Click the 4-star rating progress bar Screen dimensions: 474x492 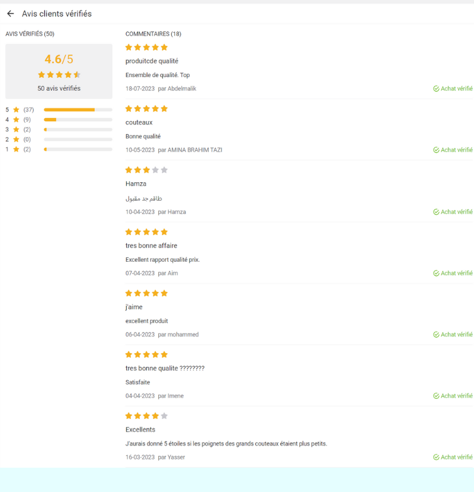click(78, 120)
